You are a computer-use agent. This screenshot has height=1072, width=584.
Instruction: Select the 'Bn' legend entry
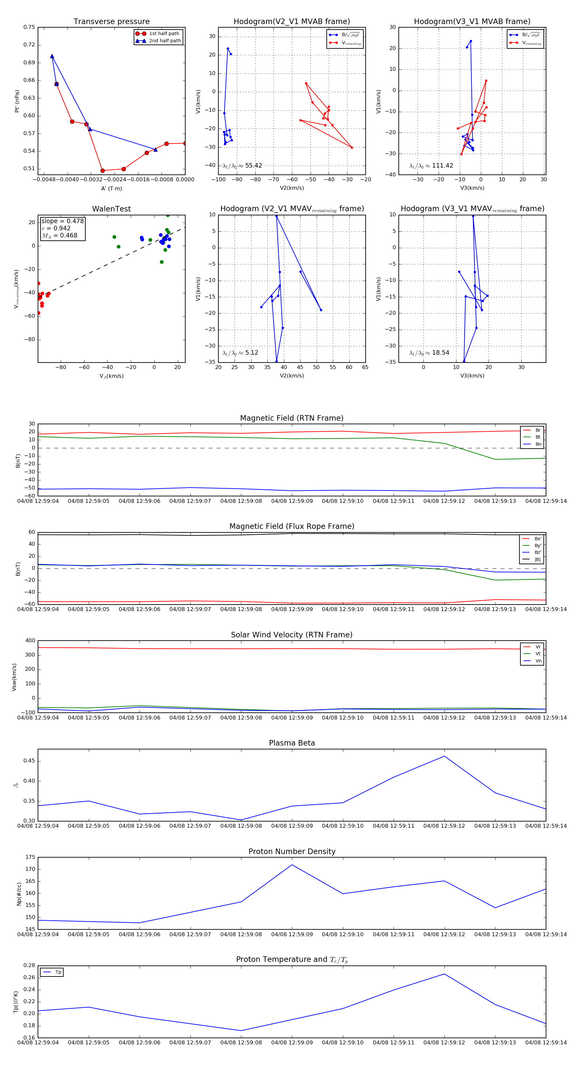[x=532, y=444]
